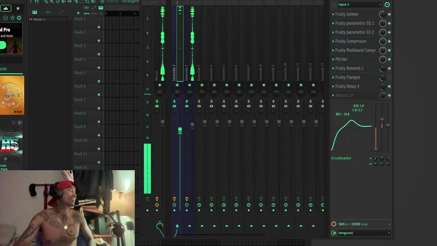The width and height of the screenshot is (437, 246).
Task: Click the routing arrow under Inserción 9
Action: [x=276, y=225]
